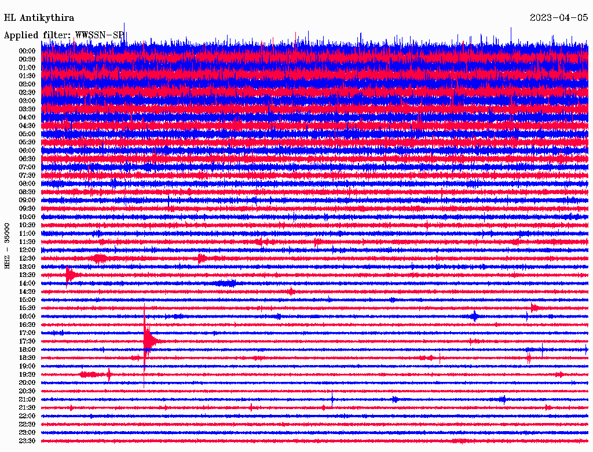Screen dimensions: 593x452
Task: Select the 21:30 time label
Action: pyautogui.click(x=27, y=408)
